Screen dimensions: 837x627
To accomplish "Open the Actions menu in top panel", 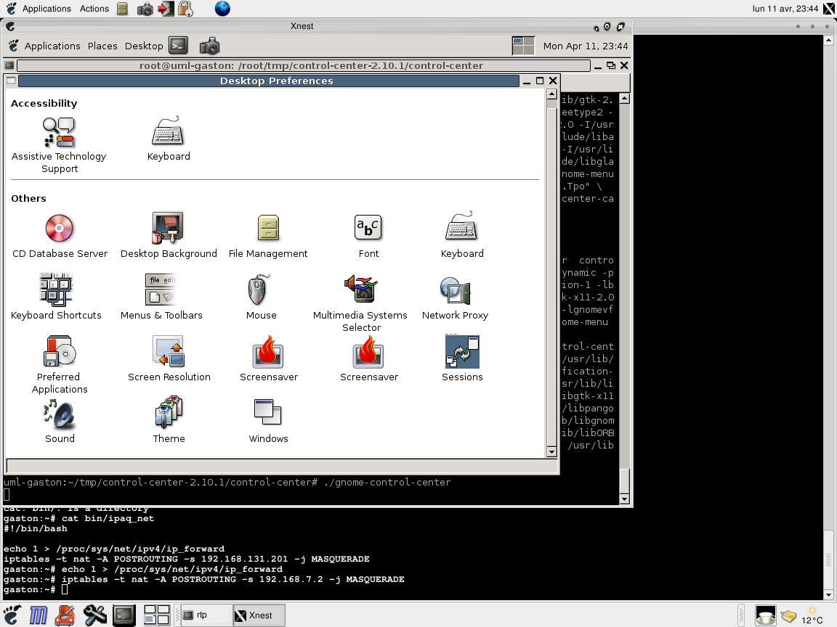I will [x=94, y=9].
